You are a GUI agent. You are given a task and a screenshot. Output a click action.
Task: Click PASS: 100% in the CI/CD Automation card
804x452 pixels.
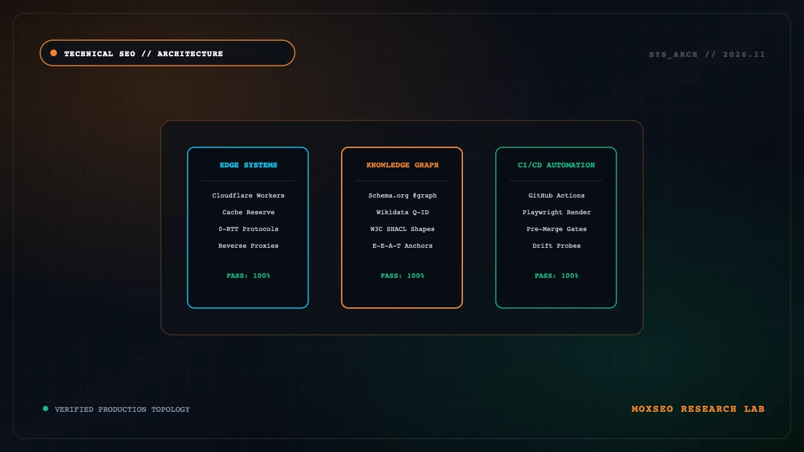click(x=557, y=276)
